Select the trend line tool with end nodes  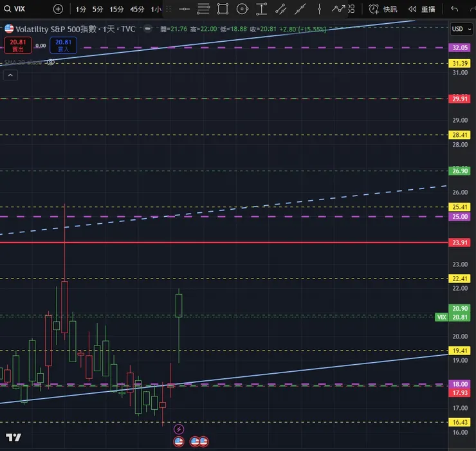[281, 9]
